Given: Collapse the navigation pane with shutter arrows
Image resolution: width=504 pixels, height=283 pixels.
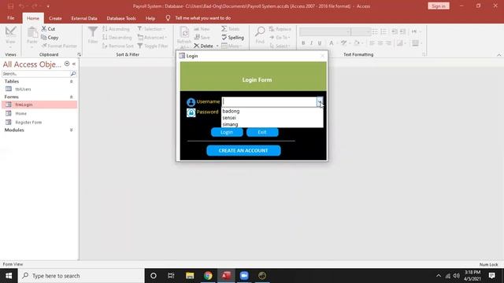Looking at the screenshot, I should 74,64.
